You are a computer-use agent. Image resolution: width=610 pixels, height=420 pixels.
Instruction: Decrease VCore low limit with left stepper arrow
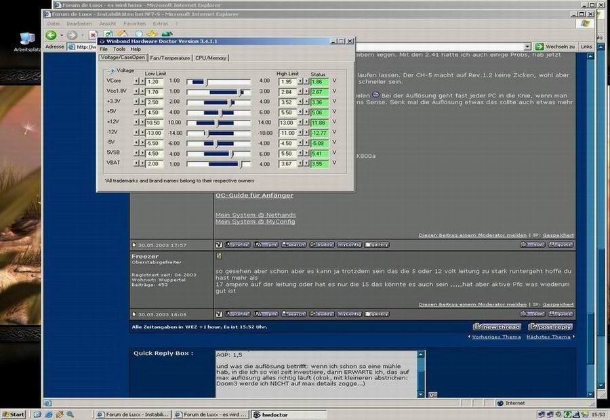(x=136, y=81)
